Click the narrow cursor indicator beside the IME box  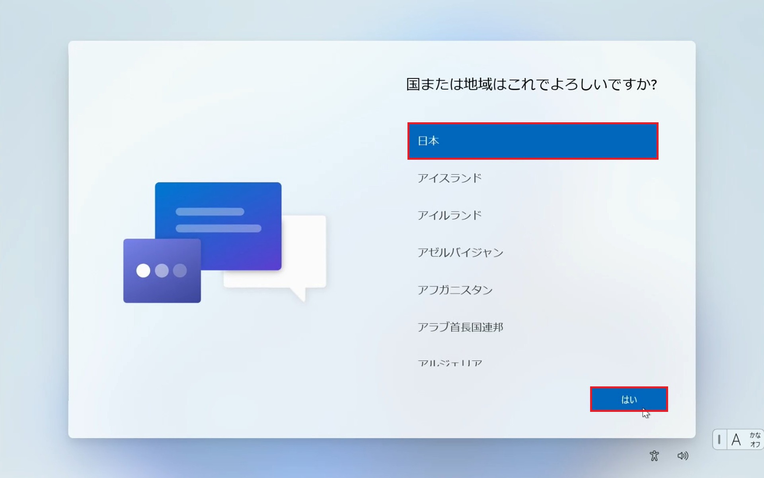(x=719, y=439)
